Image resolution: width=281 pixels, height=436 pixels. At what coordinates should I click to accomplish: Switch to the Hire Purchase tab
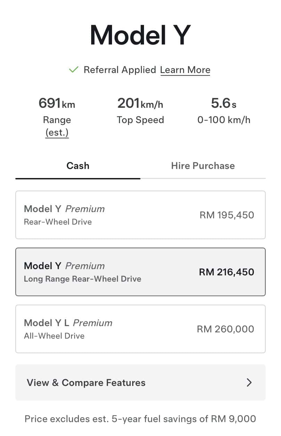(x=203, y=165)
